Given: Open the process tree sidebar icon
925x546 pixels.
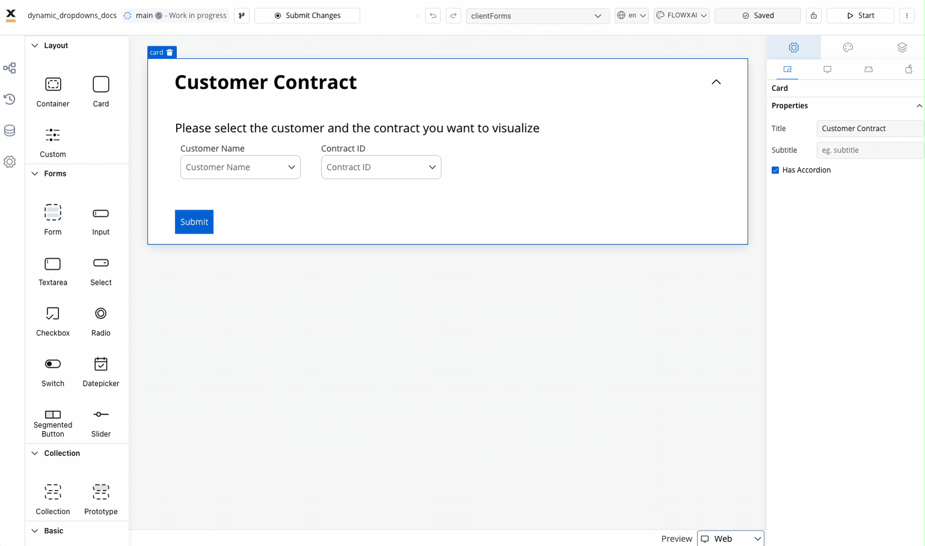Looking at the screenshot, I should tap(10, 68).
